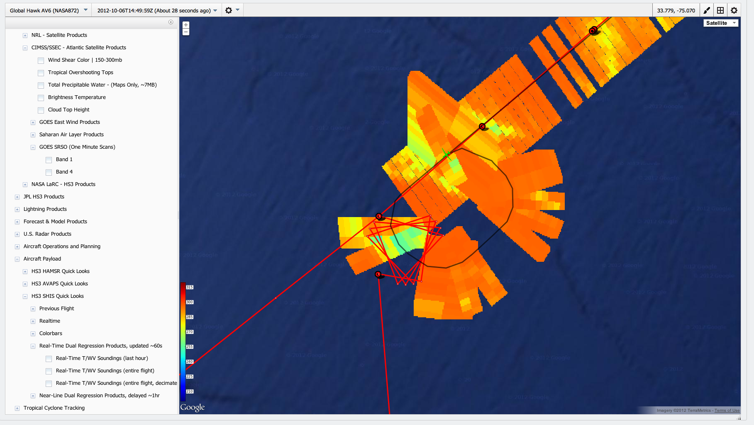
Task: Zoom in on the map
Action: [x=186, y=25]
